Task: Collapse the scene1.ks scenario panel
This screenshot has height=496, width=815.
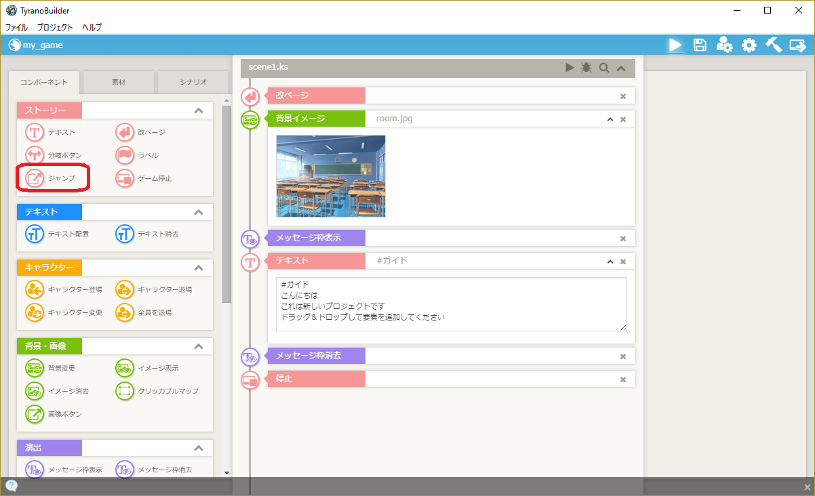Action: click(620, 68)
